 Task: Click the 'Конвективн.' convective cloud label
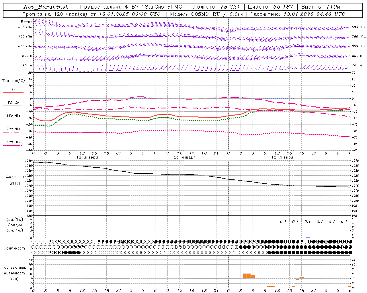click(15, 268)
